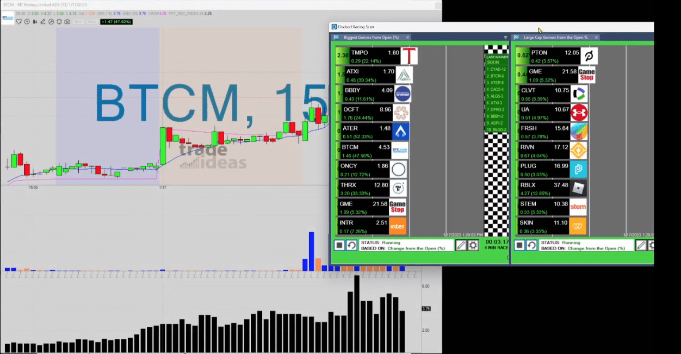The height and width of the screenshot is (354, 681).
Task: Select the STEM racer row
Action: pos(551,207)
